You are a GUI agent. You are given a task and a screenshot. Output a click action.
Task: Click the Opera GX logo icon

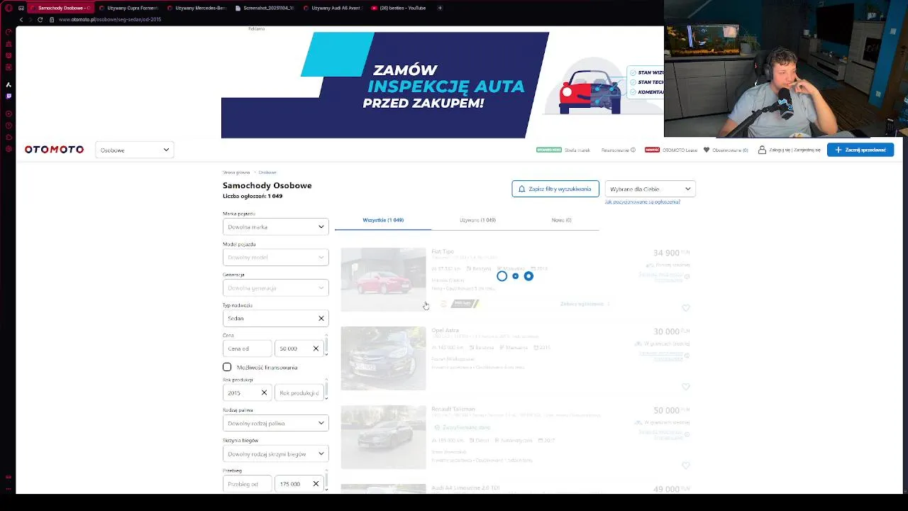pyautogui.click(x=9, y=8)
